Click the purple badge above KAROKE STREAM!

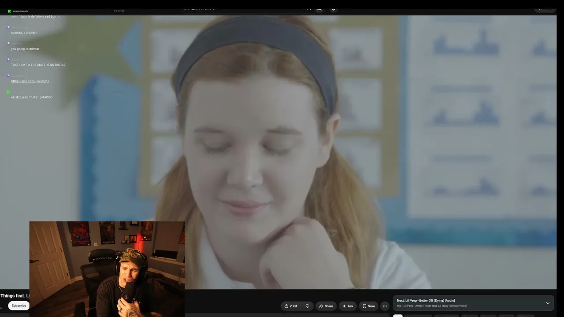8,27
